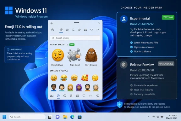Select the tears of joy emoji
Image resolution: width=181 pixels, height=121 pixels.
(x=64, y=78)
